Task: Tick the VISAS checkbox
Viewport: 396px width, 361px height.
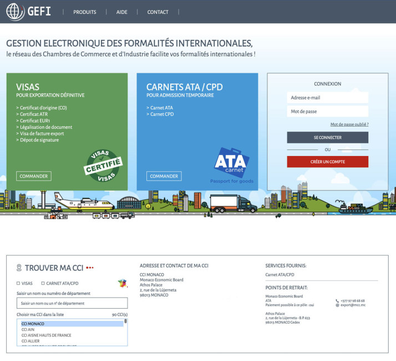Action: click(18, 283)
